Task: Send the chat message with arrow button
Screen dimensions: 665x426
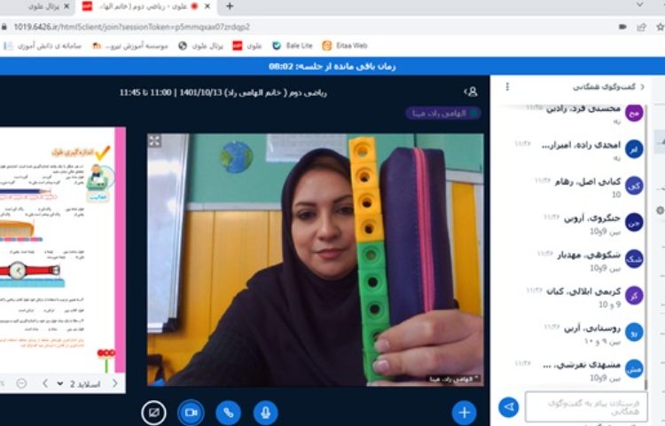Action: tap(508, 407)
